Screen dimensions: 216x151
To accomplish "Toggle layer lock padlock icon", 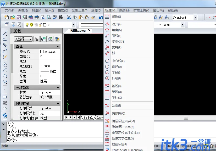I will click(x=40, y=25).
